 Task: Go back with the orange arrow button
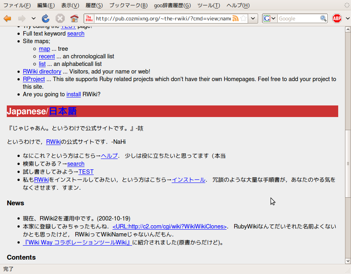click(7, 18)
